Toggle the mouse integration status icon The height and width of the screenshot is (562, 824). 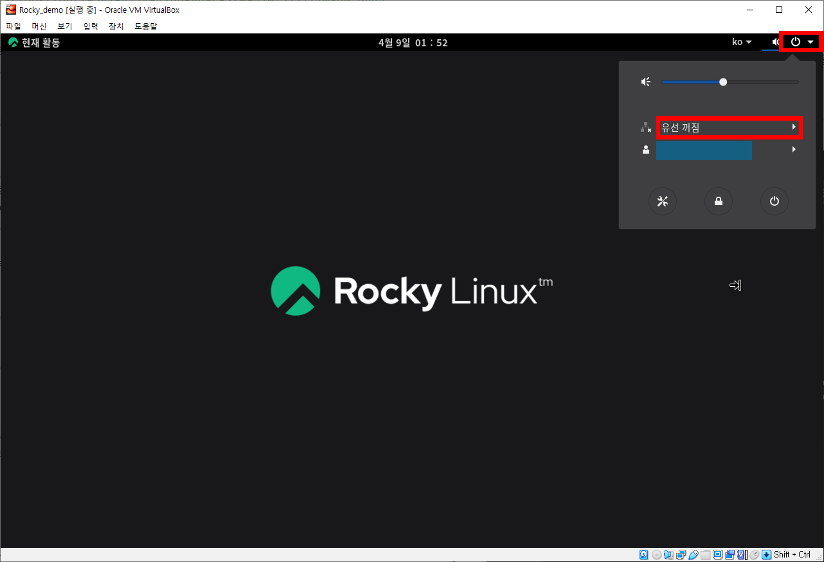click(755, 555)
